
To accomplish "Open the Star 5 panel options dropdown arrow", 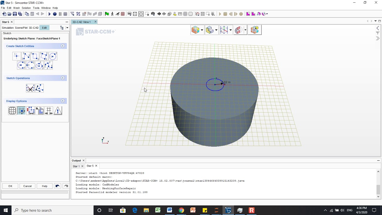I will pos(67,28).
